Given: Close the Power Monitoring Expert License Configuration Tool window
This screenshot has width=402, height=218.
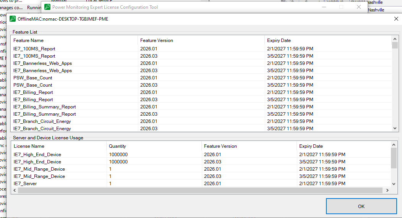Looking at the screenshot, I should point(359,7).
